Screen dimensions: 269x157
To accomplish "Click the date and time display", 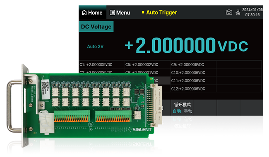I will [x=252, y=12].
